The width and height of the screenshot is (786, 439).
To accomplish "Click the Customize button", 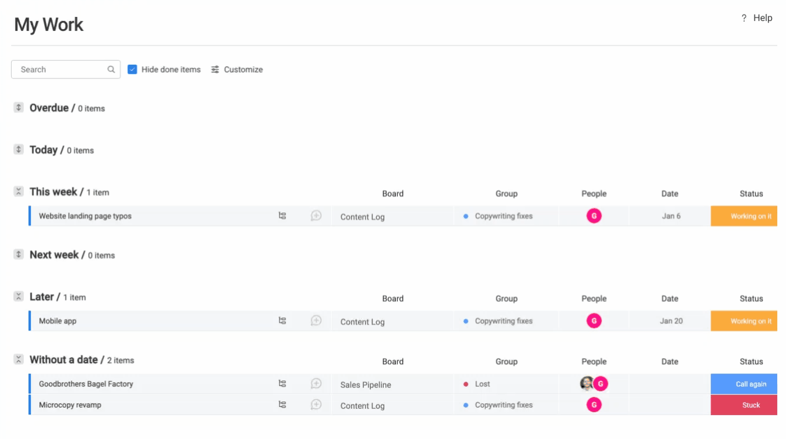I will click(237, 69).
